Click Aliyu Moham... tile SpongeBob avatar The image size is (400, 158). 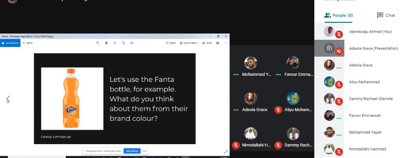(293, 98)
